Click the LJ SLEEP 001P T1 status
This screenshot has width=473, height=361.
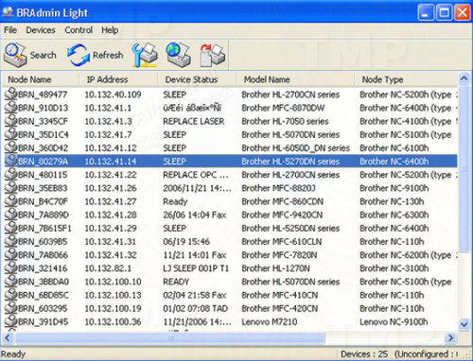pos(196,268)
